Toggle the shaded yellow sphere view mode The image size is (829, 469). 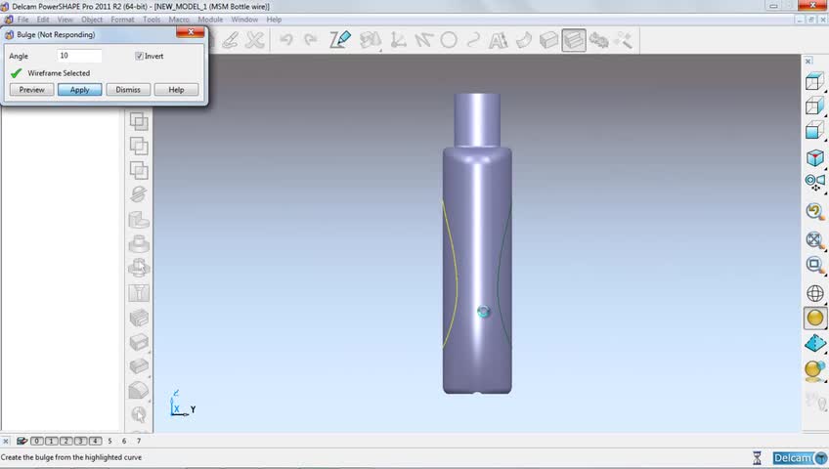[x=814, y=318]
